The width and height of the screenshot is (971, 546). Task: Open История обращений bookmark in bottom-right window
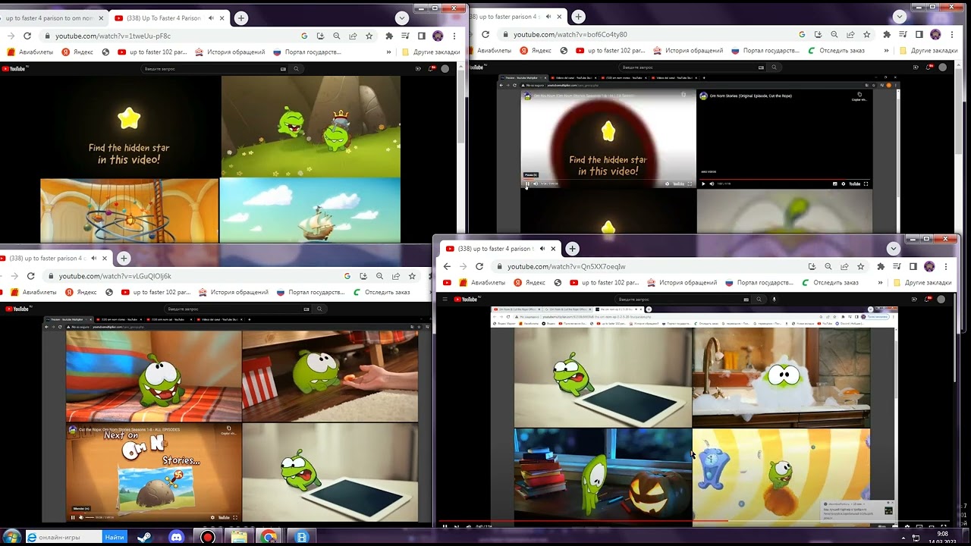tap(681, 283)
